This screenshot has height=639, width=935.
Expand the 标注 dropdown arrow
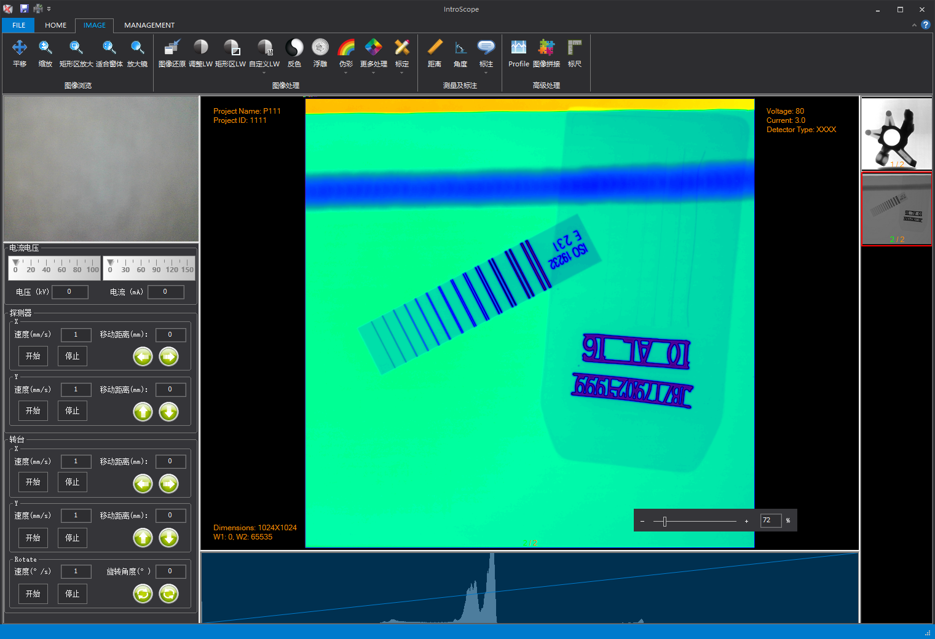[486, 73]
